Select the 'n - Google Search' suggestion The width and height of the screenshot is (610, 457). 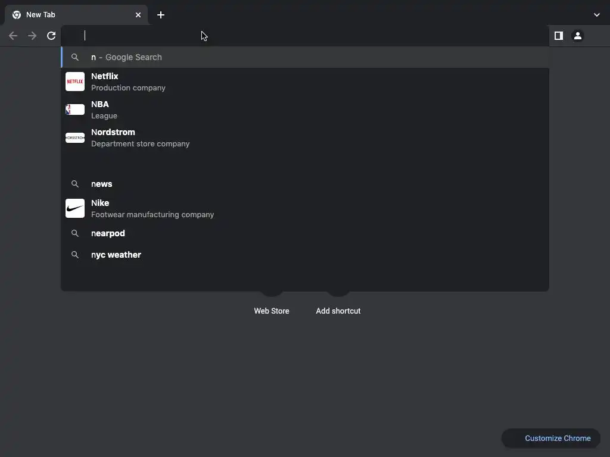point(305,57)
